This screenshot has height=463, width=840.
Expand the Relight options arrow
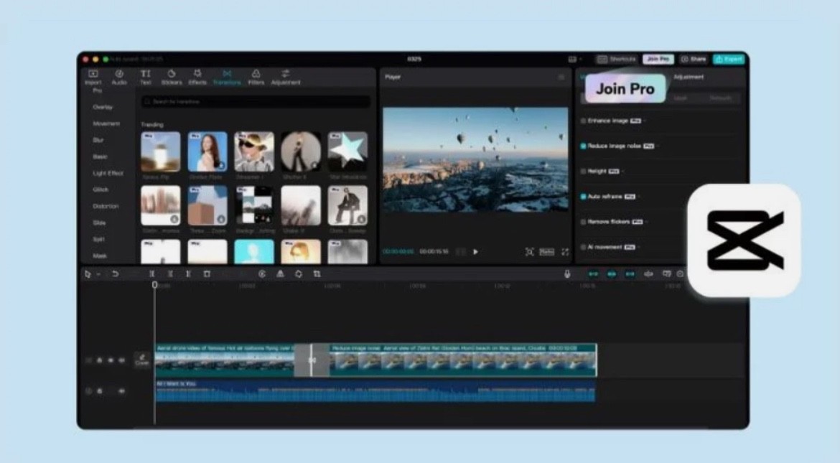coord(623,172)
